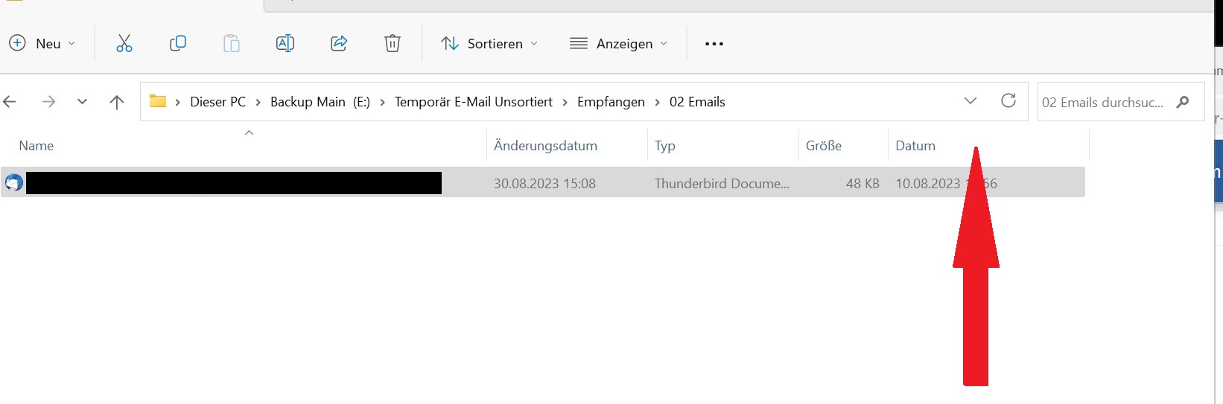This screenshot has width=1223, height=404.
Task: Click the Rename icon
Action: click(x=285, y=43)
